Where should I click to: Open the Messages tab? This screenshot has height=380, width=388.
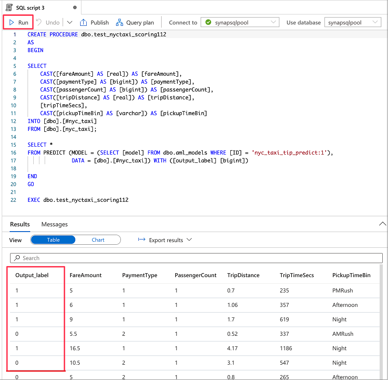point(54,224)
